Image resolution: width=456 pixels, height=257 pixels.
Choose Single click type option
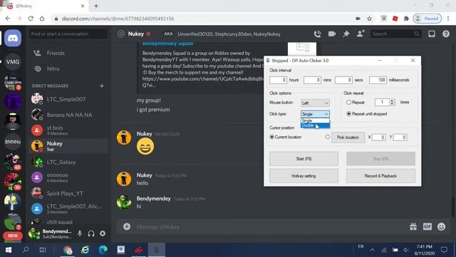pyautogui.click(x=315, y=121)
